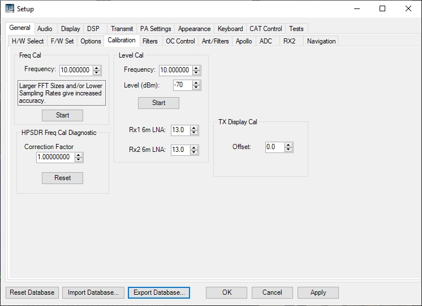
Task: Open the Tests tab
Action: pyautogui.click(x=296, y=28)
